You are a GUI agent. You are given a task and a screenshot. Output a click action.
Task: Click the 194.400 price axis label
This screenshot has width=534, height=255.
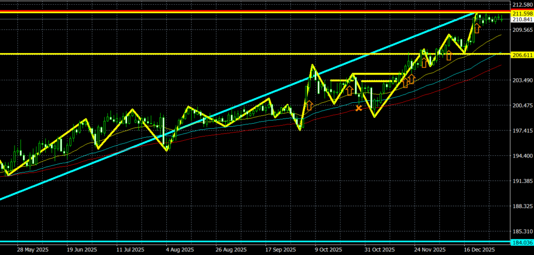[x=522, y=156]
